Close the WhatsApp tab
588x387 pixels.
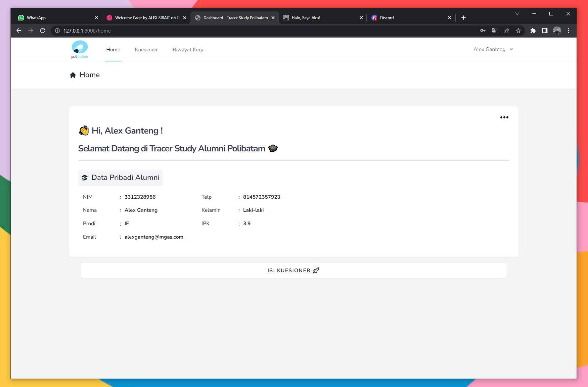pyautogui.click(x=96, y=18)
